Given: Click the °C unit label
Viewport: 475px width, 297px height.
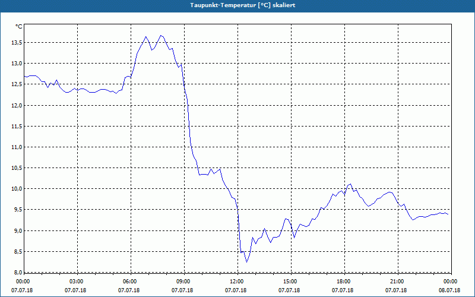Looking at the screenshot, I should pos(19,27).
